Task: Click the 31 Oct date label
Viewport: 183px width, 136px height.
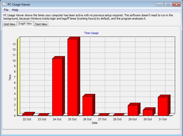Action: click(x=163, y=119)
